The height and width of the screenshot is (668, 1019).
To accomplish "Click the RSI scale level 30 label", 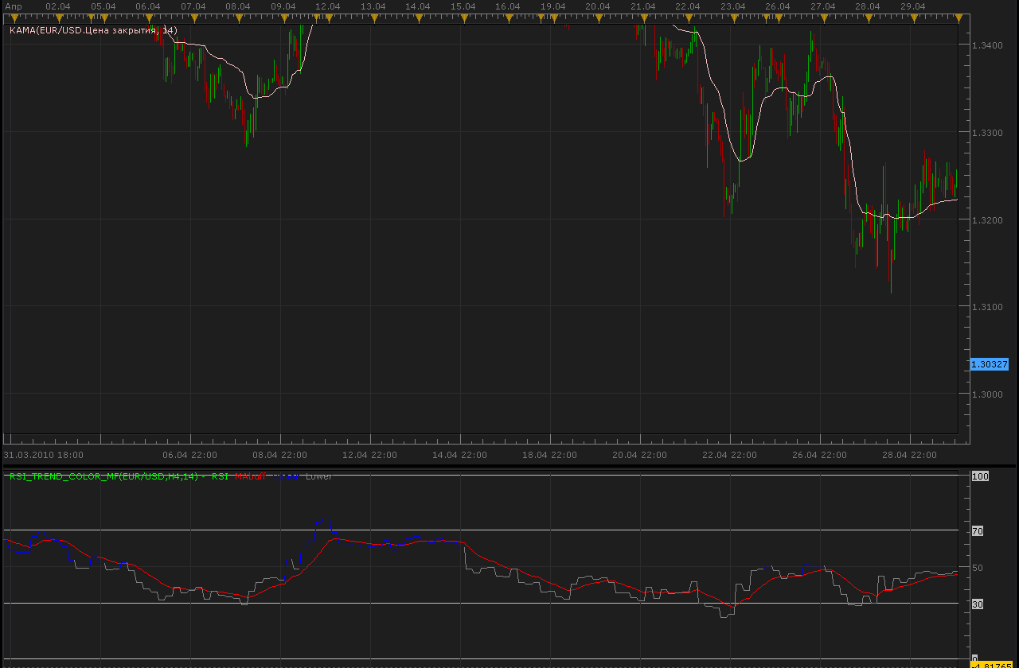I will [x=978, y=604].
